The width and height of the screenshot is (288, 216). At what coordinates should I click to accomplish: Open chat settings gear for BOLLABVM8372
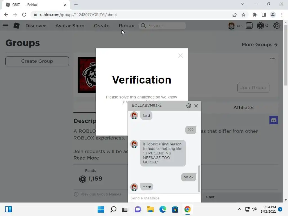(x=189, y=106)
